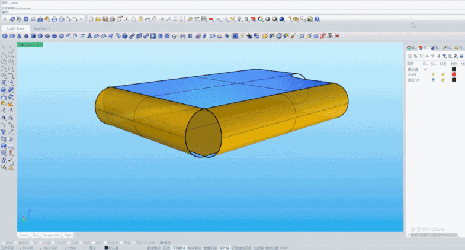
Task: Click the delete layer X icon
Action: tap(422, 56)
